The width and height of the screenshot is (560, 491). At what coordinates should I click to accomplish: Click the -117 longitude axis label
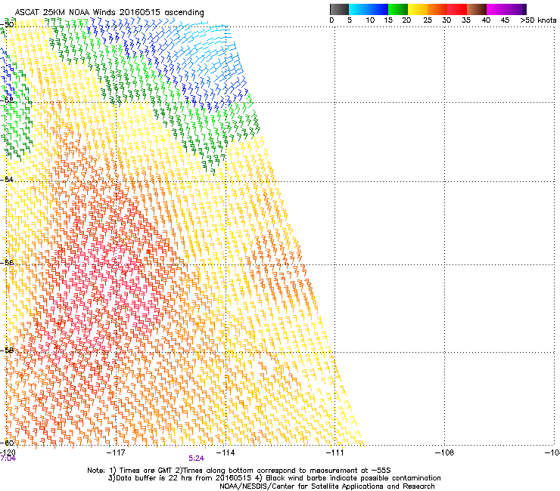click(x=116, y=452)
